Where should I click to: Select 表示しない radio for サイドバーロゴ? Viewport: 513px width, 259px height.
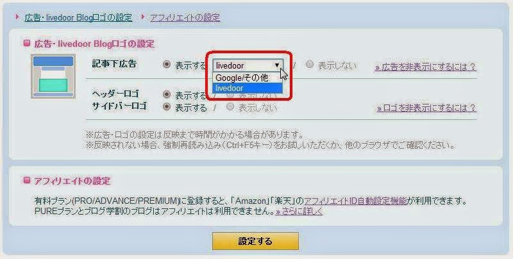coord(230,106)
